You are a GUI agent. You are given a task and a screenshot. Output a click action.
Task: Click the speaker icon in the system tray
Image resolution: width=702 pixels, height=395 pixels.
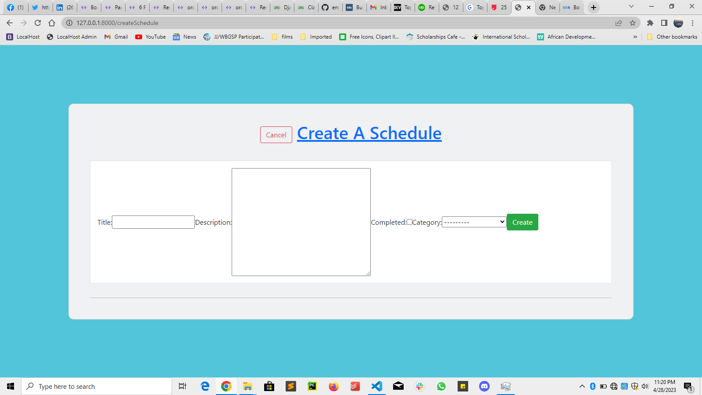(645, 387)
